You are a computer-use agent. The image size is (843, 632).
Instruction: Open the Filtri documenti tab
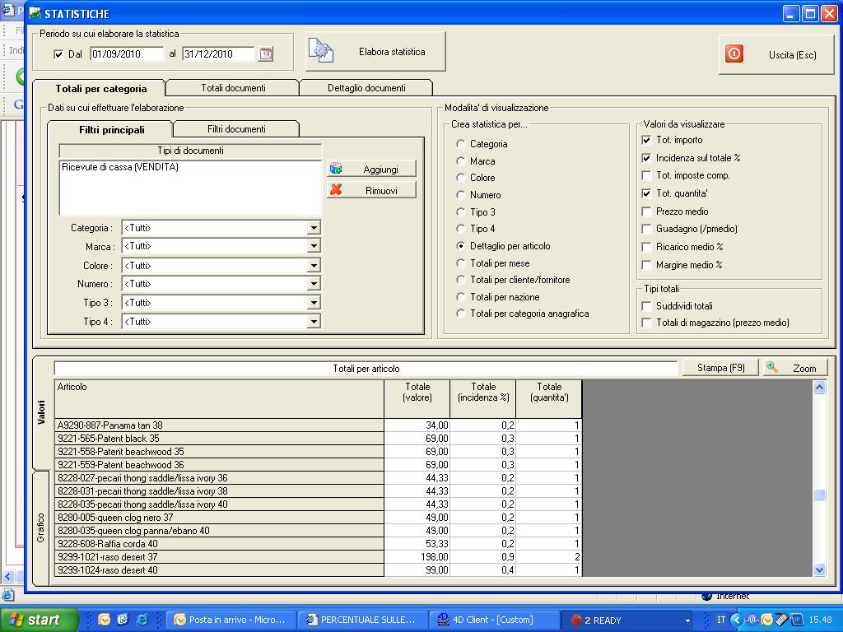tap(236, 129)
